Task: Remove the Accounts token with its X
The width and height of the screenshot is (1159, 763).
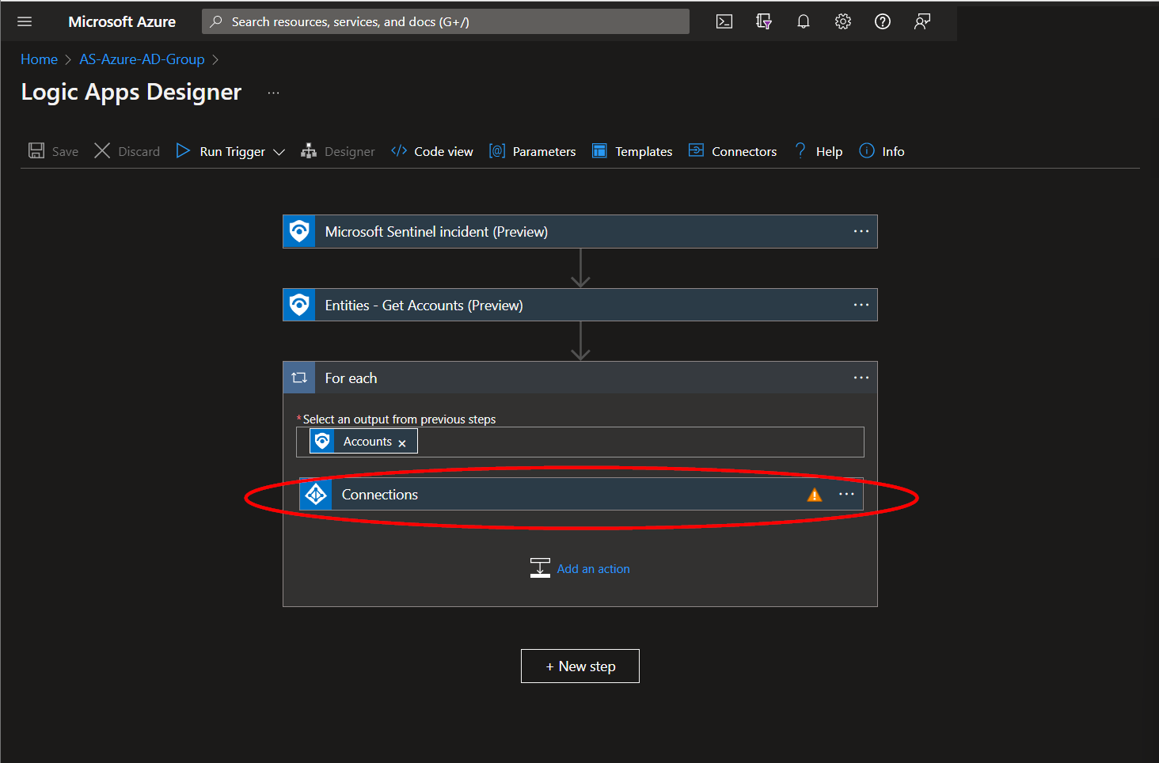Action: 402,443
